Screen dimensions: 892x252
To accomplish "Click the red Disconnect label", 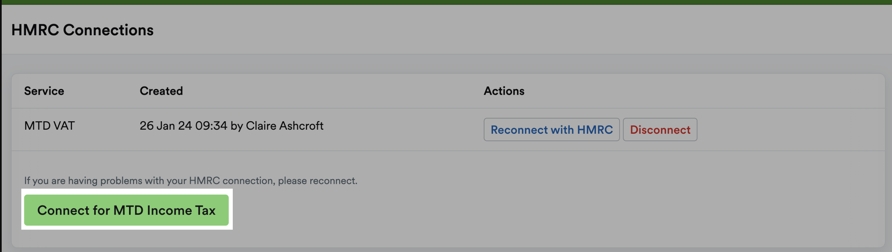I will pos(660,130).
